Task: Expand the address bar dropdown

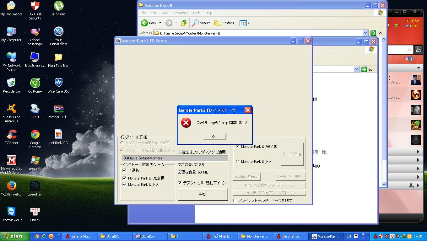Action: pyautogui.click(x=365, y=33)
